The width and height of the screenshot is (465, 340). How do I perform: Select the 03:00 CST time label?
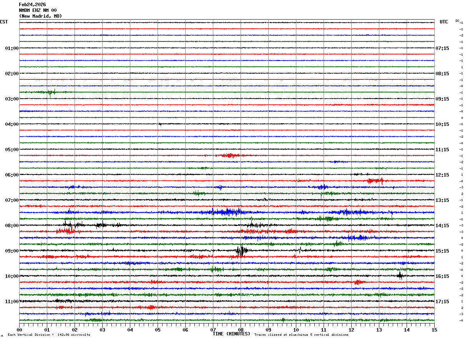(12, 99)
